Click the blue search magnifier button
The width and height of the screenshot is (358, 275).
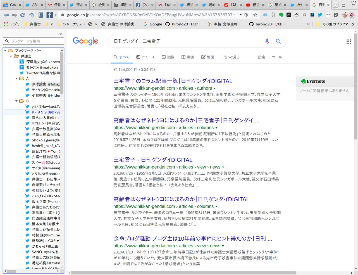point(278,41)
